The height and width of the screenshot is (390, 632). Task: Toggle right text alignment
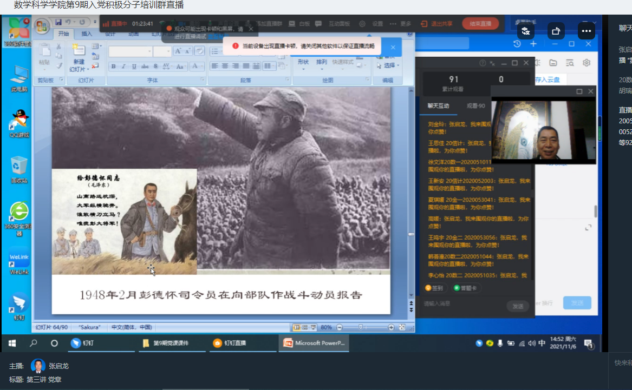[x=236, y=66]
